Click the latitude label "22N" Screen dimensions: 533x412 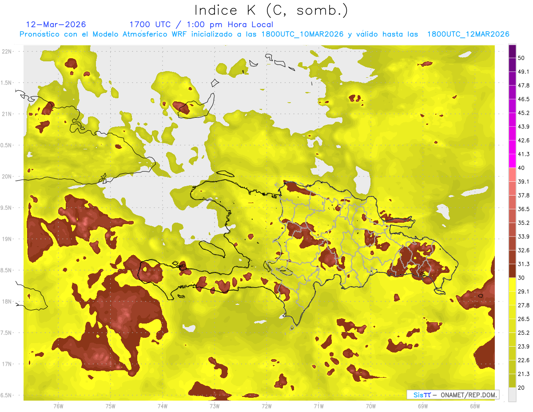7,51
